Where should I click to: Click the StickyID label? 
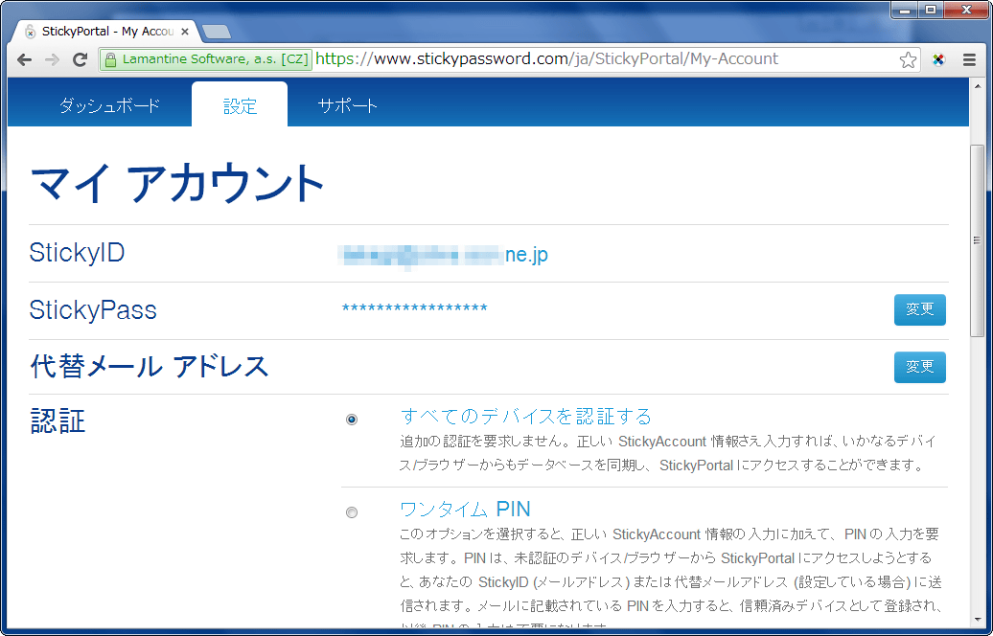(x=78, y=253)
